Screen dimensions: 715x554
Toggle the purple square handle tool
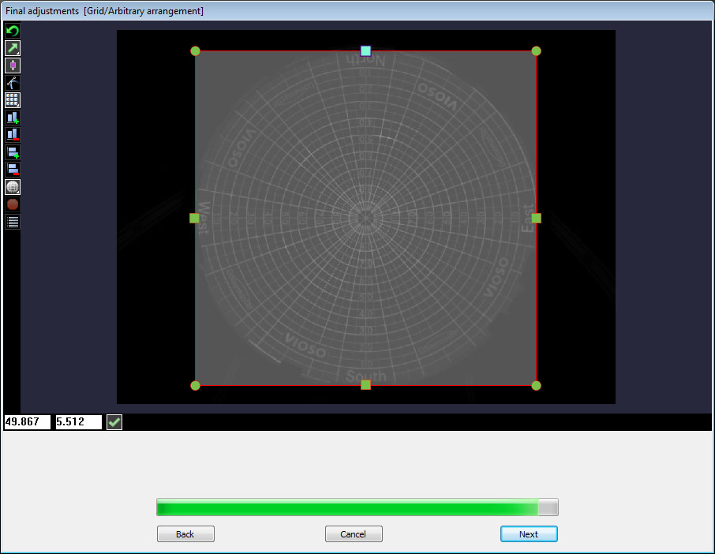click(x=13, y=66)
